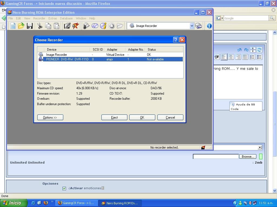Open the File menu in Nero
This screenshot has width=277, height=207.
pos(11,18)
